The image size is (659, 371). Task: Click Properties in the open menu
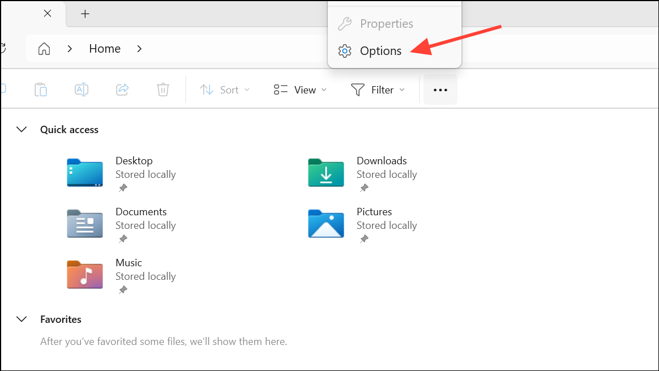coord(387,23)
